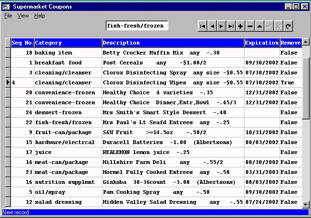Go to first record navigator button
Image resolution: width=311 pixels, height=218 pixels.
pos(203,26)
